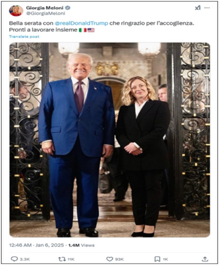Screen dimensions: 219x265
Task: Click the 1K bookmarks count
Action: click(166, 259)
